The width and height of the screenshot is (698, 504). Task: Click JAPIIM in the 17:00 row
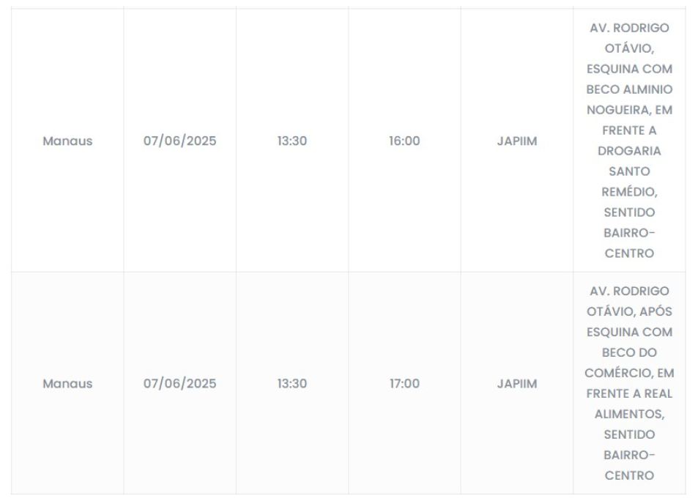tap(516, 383)
